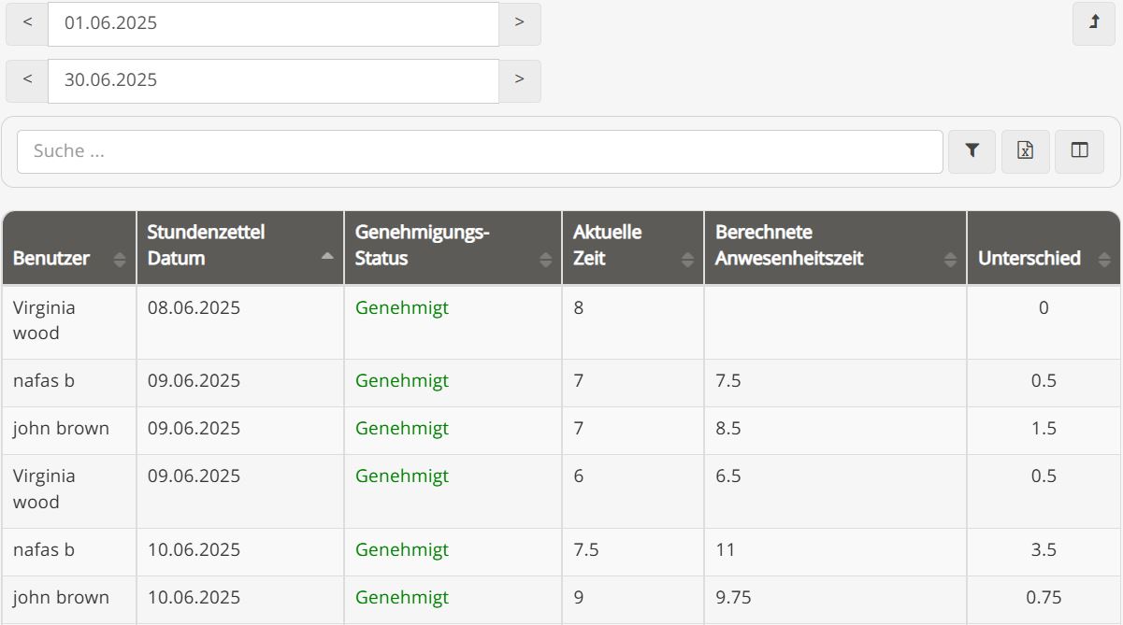Advance start date after 01.06.2025
Viewport: 1123px width, 625px height.
click(x=520, y=23)
